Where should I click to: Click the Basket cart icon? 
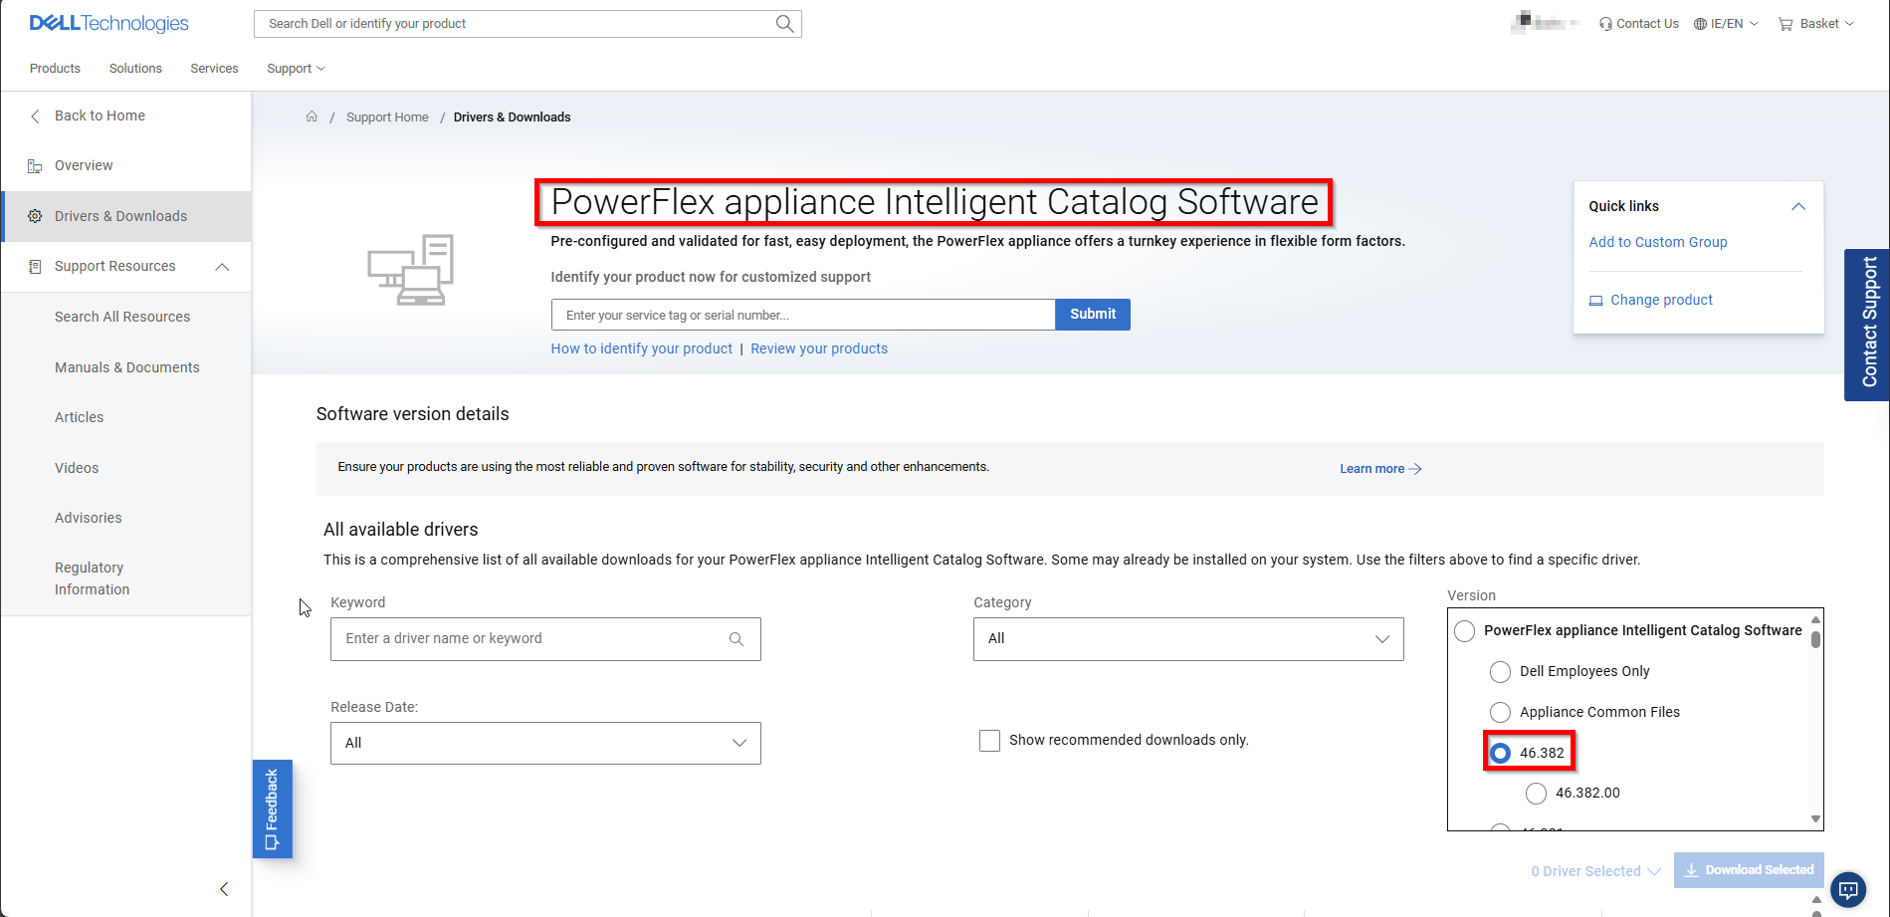pos(1785,23)
